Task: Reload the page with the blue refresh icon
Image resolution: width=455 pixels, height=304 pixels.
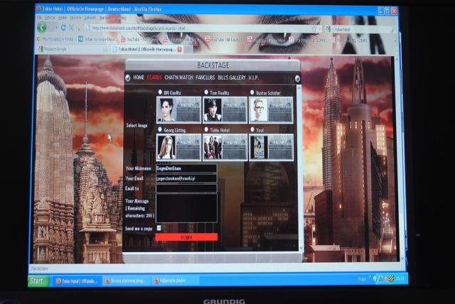Action: pos(63,28)
